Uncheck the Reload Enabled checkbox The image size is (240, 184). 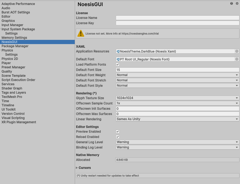click(x=118, y=137)
